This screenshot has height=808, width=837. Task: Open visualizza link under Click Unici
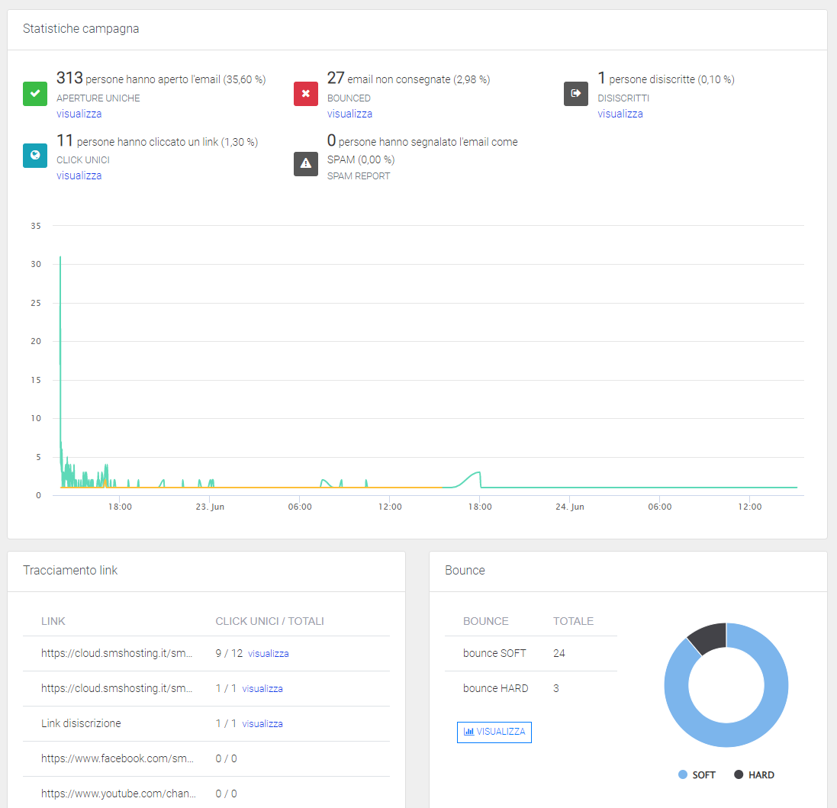click(79, 175)
